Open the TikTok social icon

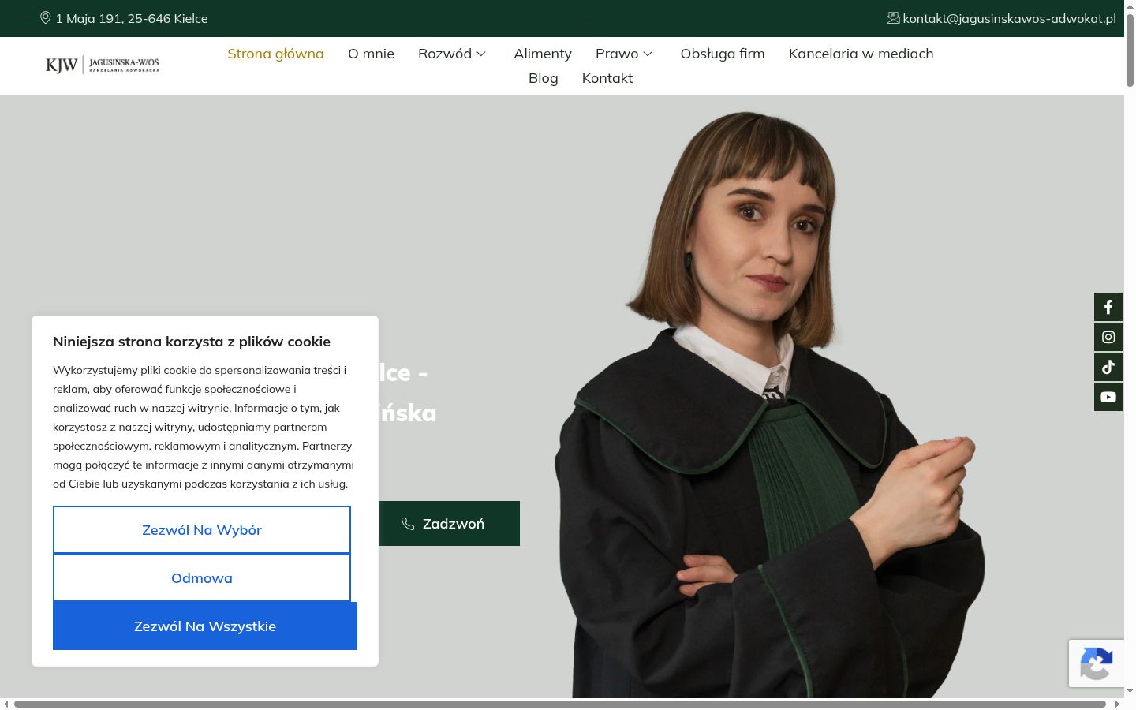coord(1108,367)
